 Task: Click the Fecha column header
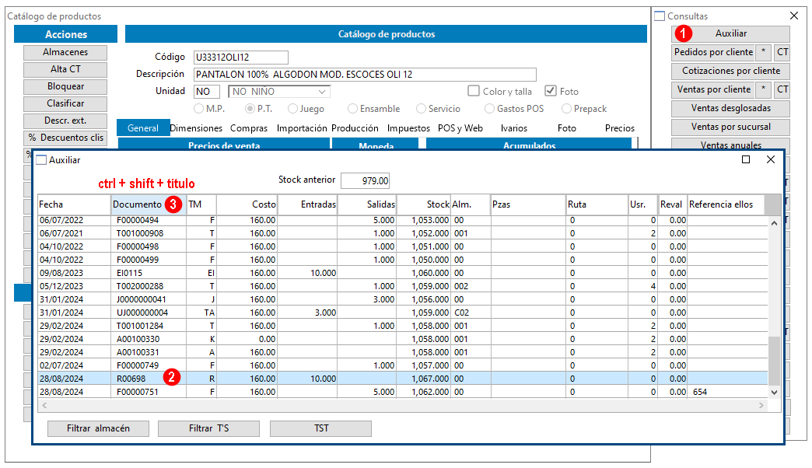tap(75, 204)
